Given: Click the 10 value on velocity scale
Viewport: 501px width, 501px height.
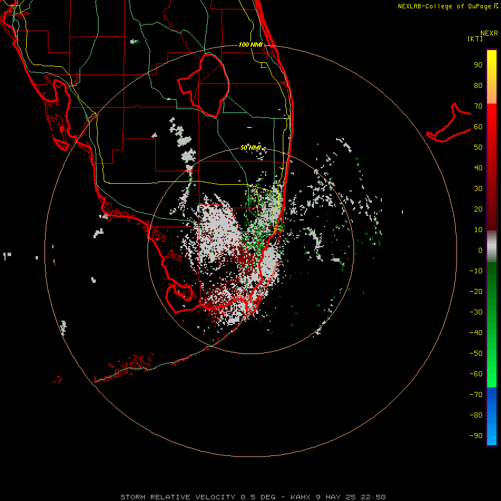Looking at the screenshot, I should click(x=478, y=230).
